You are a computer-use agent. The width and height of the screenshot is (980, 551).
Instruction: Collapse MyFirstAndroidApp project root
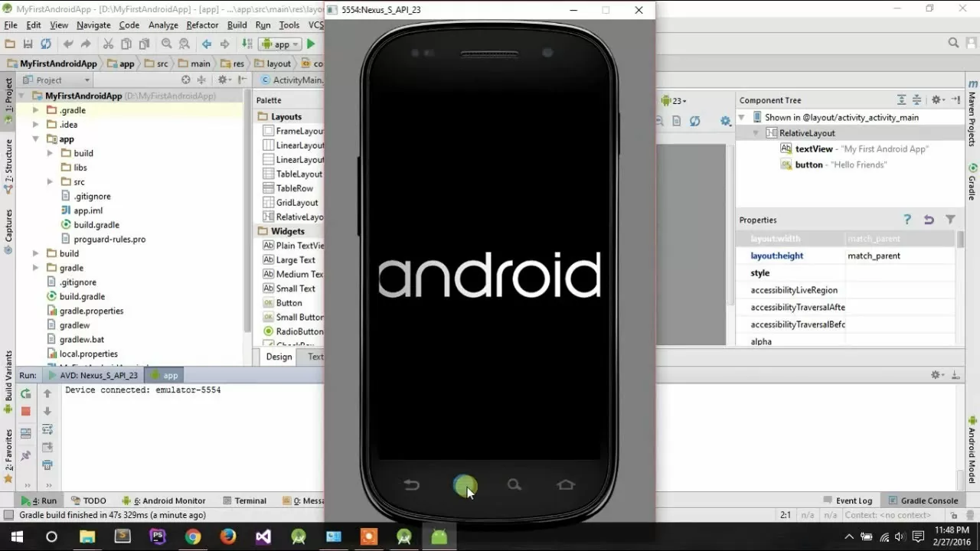(21, 96)
